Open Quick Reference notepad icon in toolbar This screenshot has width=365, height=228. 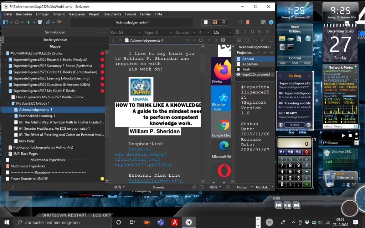(59, 22)
